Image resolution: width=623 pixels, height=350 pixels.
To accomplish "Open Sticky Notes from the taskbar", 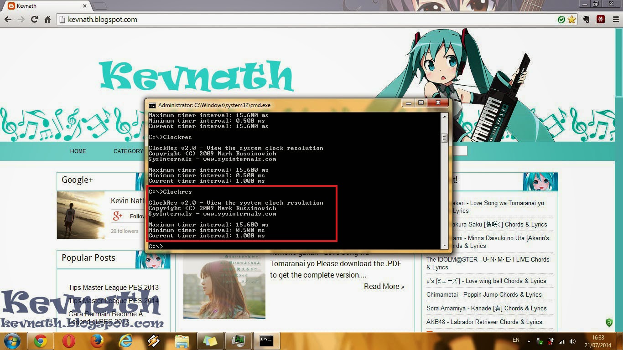I will coord(210,341).
